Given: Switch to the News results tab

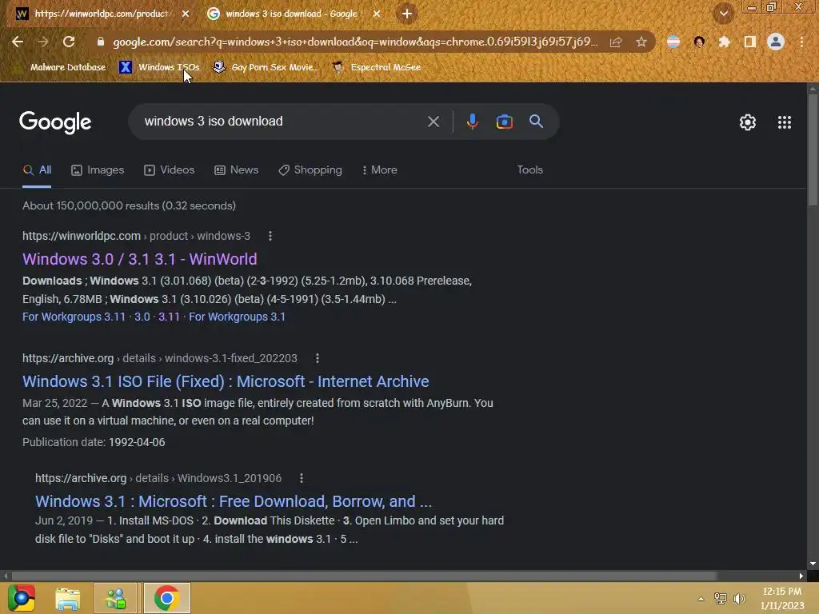Looking at the screenshot, I should tap(236, 170).
